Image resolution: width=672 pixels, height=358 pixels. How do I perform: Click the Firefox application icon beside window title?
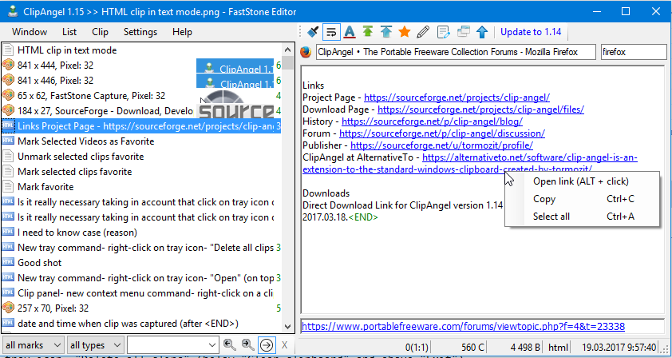click(306, 52)
